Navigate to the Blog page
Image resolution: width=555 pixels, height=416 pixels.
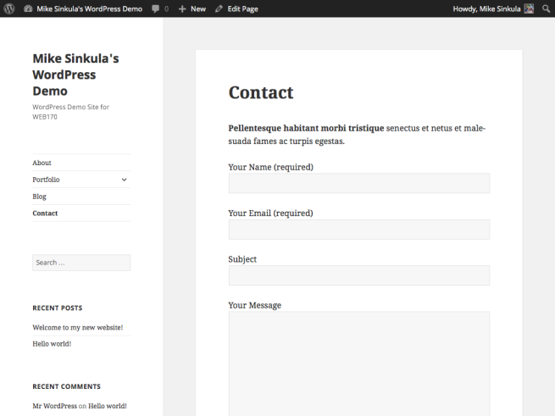(x=39, y=197)
